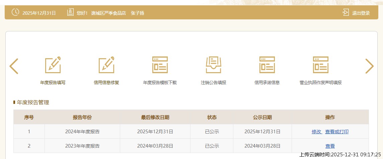The height and width of the screenshot is (159, 383).
Task: Click the 退出登录 exit icon
Action: pyautogui.click(x=346, y=13)
